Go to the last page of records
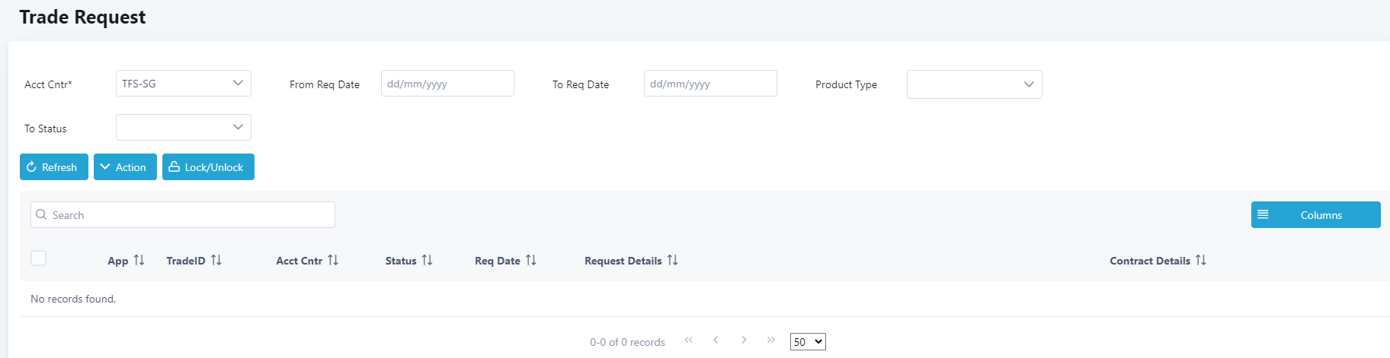The image size is (1390, 358). pos(771,340)
